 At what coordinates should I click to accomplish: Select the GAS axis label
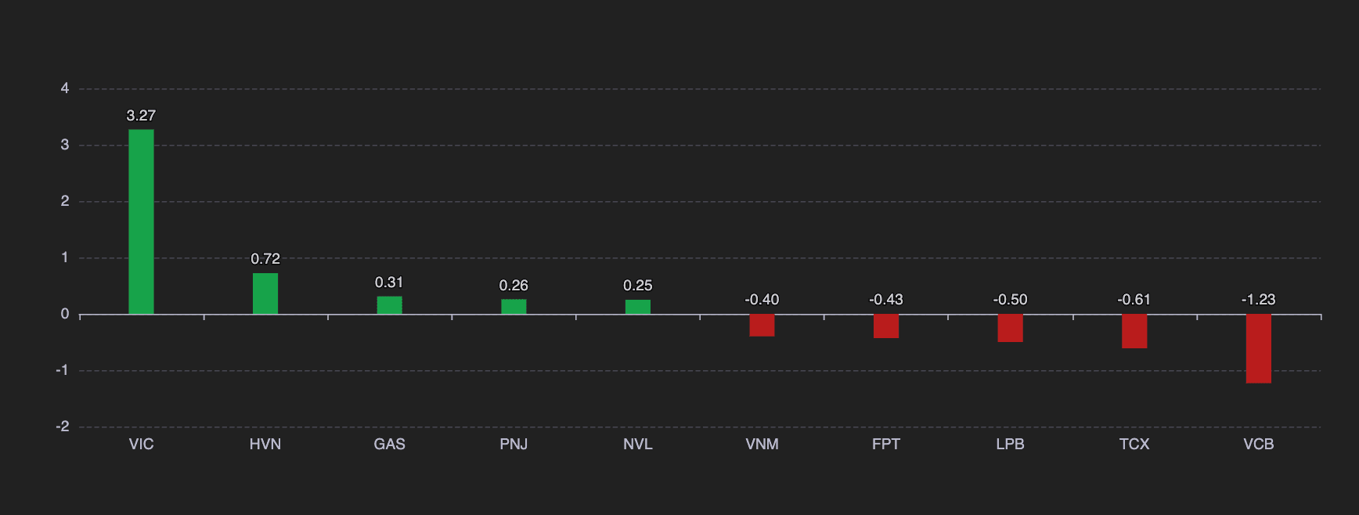pyautogui.click(x=389, y=444)
